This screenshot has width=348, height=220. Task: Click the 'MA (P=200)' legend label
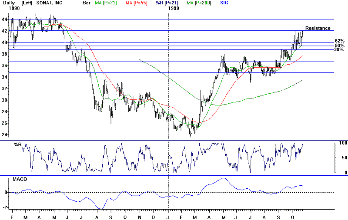tap(199, 3)
